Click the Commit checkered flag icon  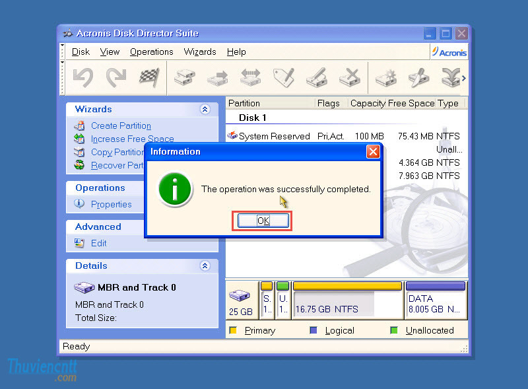tap(149, 77)
